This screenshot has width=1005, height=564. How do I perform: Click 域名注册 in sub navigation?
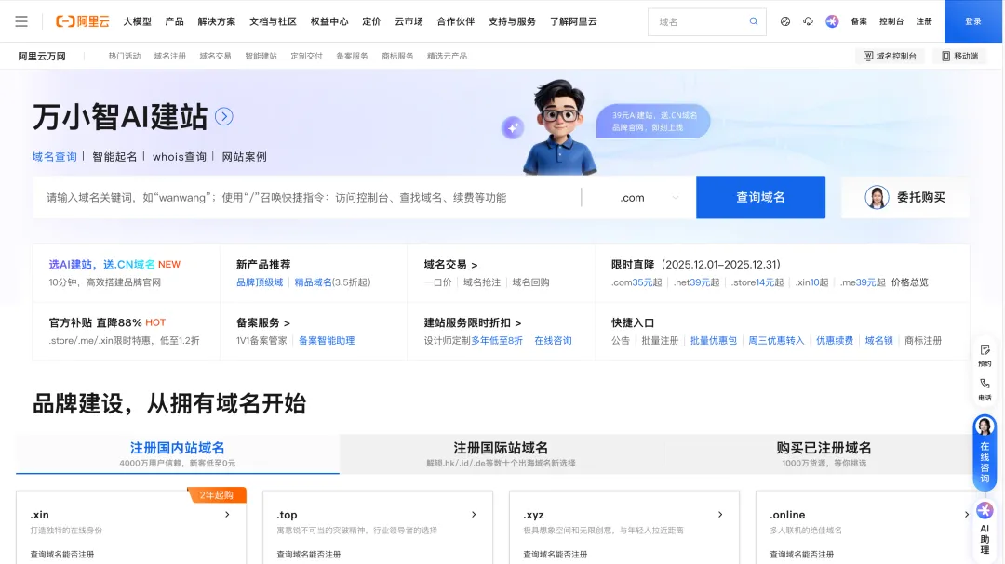point(170,56)
